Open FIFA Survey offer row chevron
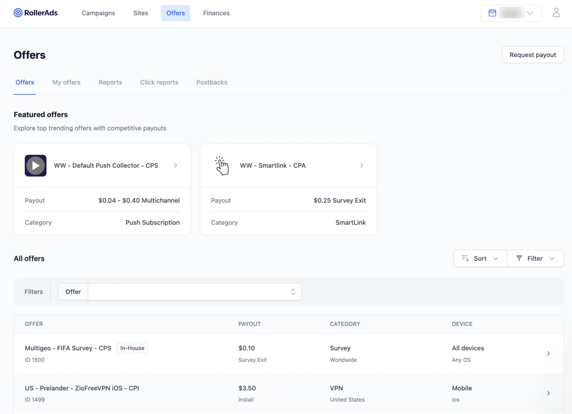 click(x=548, y=354)
